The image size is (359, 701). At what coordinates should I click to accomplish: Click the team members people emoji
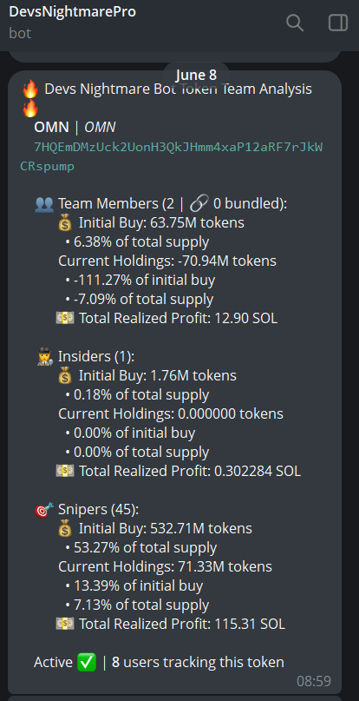tap(44, 204)
